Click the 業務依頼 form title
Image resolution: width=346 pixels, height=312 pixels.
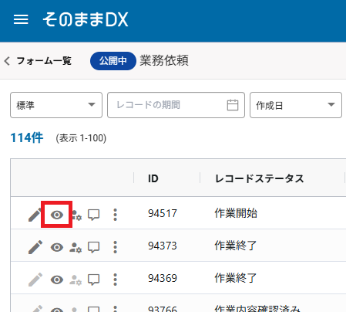(164, 61)
